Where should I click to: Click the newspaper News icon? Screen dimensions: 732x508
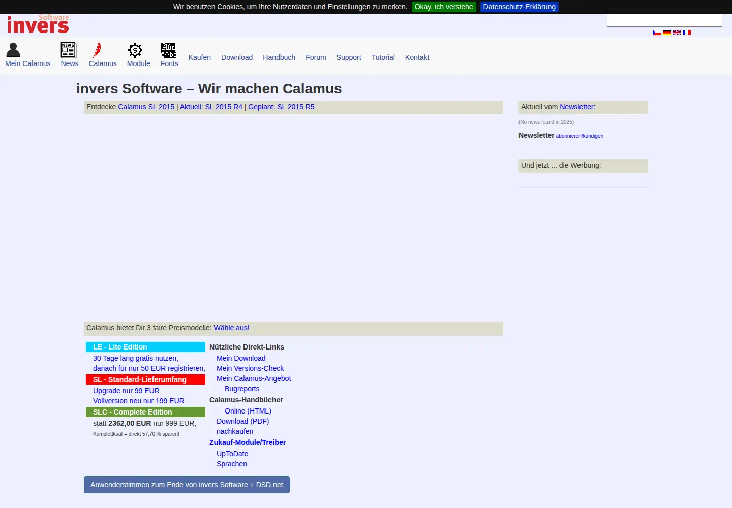(69, 50)
